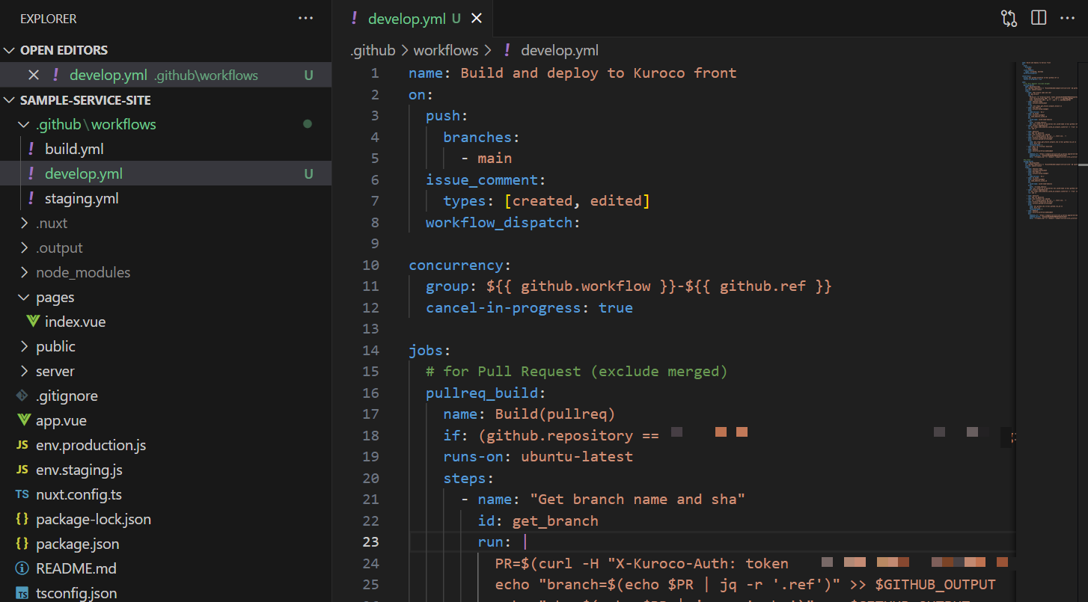Open editor more actions ellipsis menu
The image size is (1088, 602).
pos(1068,19)
